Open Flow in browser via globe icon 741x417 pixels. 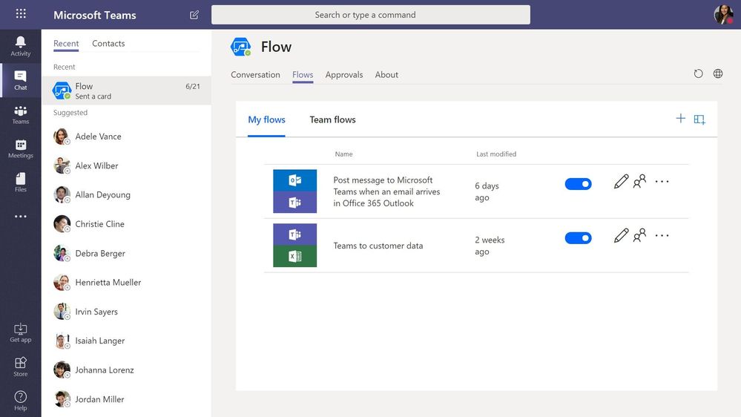(718, 73)
